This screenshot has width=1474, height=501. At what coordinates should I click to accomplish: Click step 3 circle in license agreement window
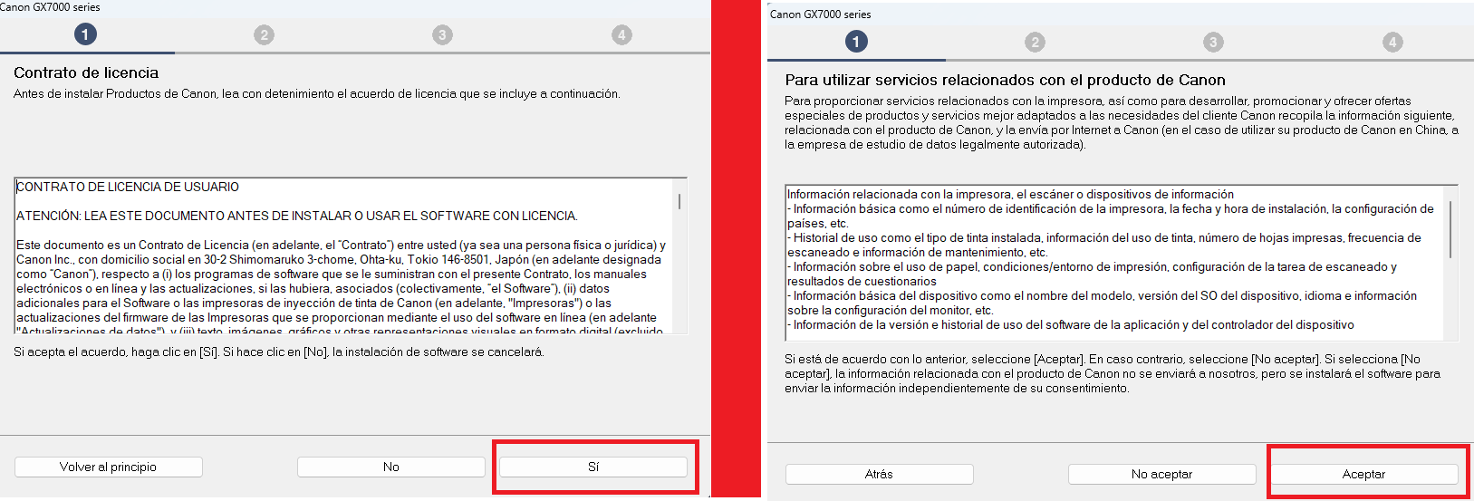coord(442,34)
